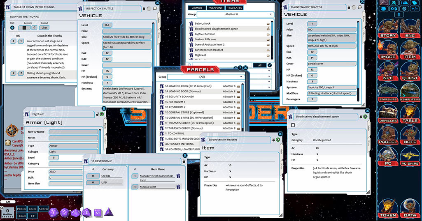This screenshot has width=422, height=221.
Task: Click the Maintenance Tractor window scrollbar
Action: click(x=358, y=61)
